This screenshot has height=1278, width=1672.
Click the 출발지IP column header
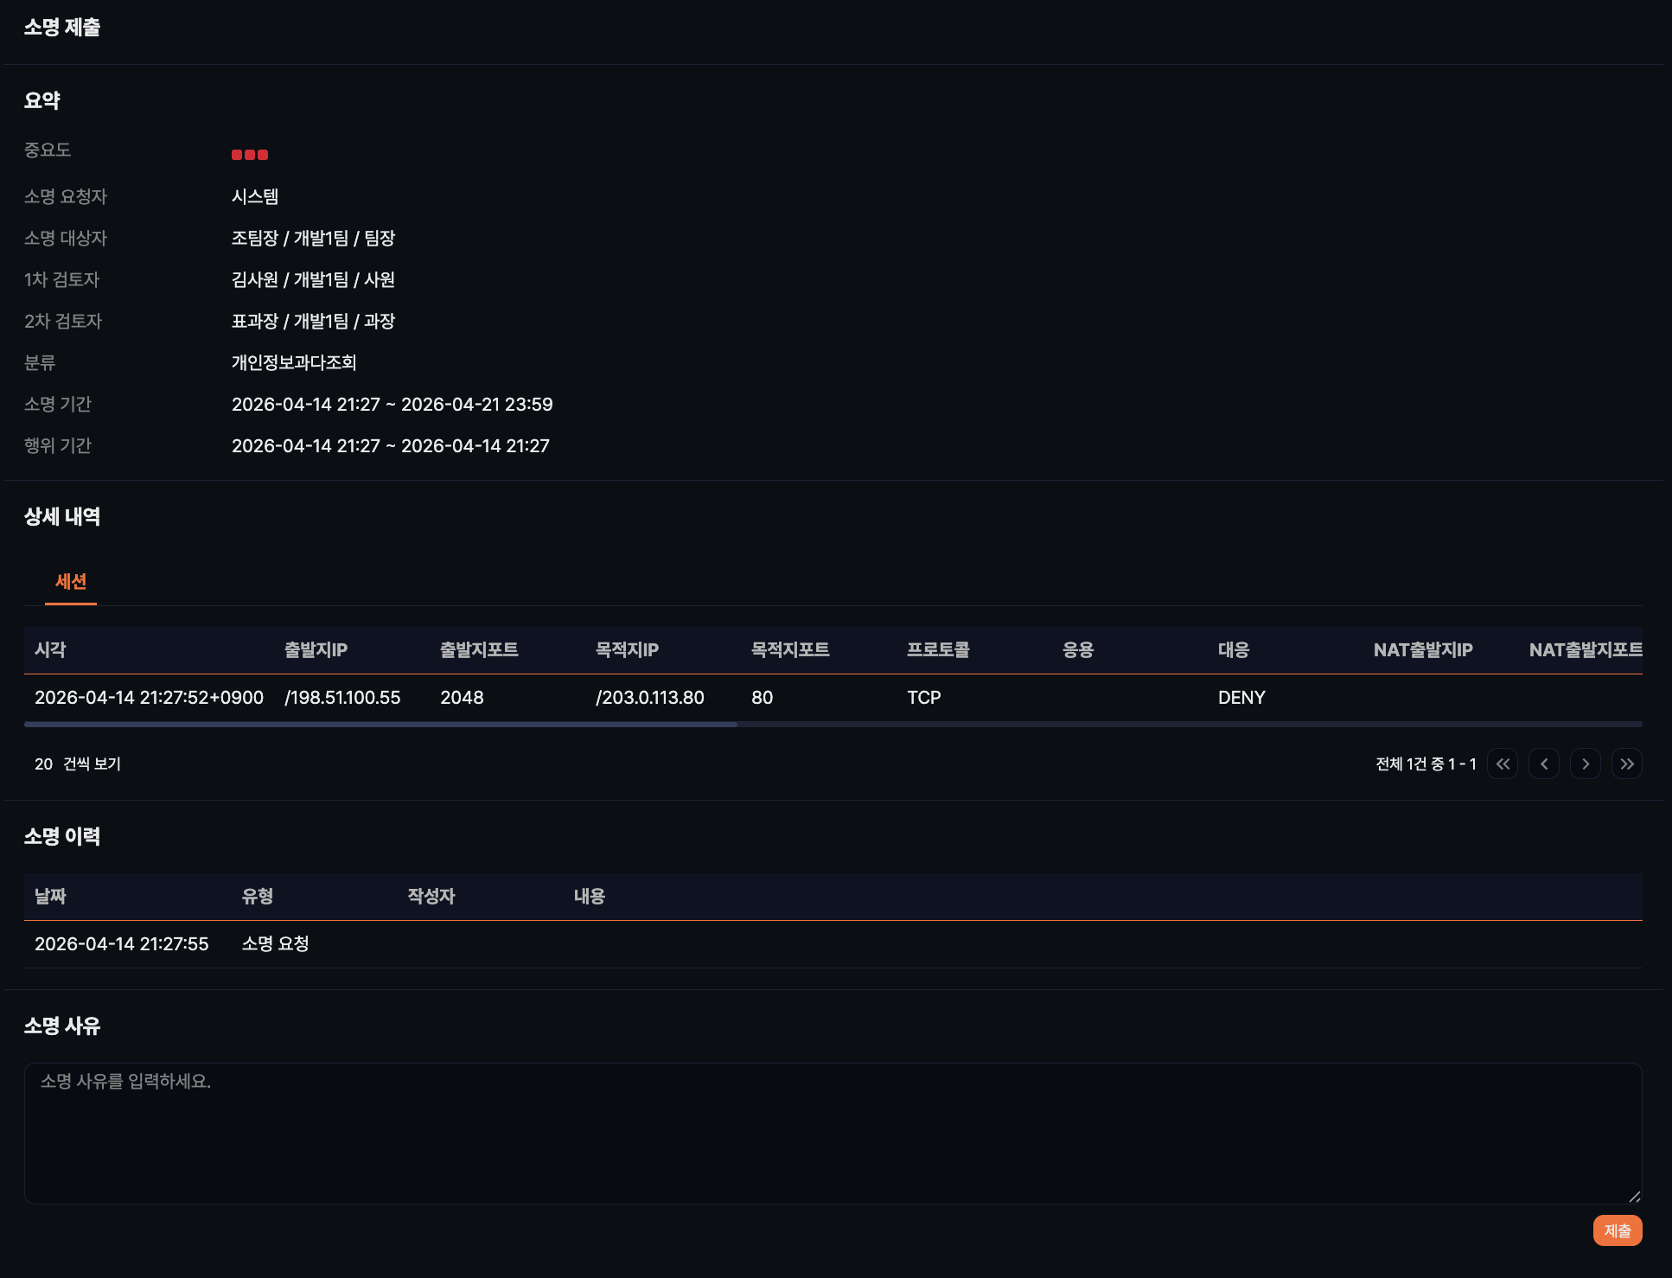pyautogui.click(x=316, y=650)
